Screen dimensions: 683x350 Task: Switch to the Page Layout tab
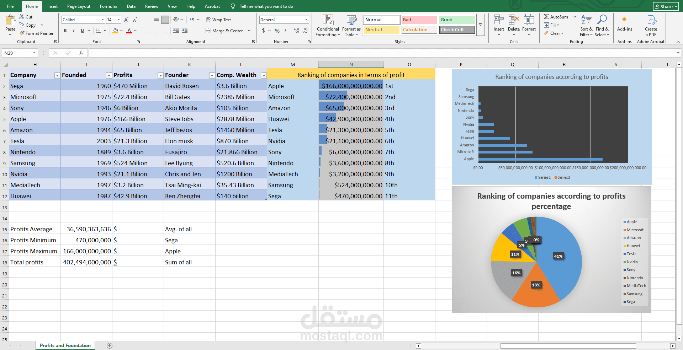(x=79, y=6)
